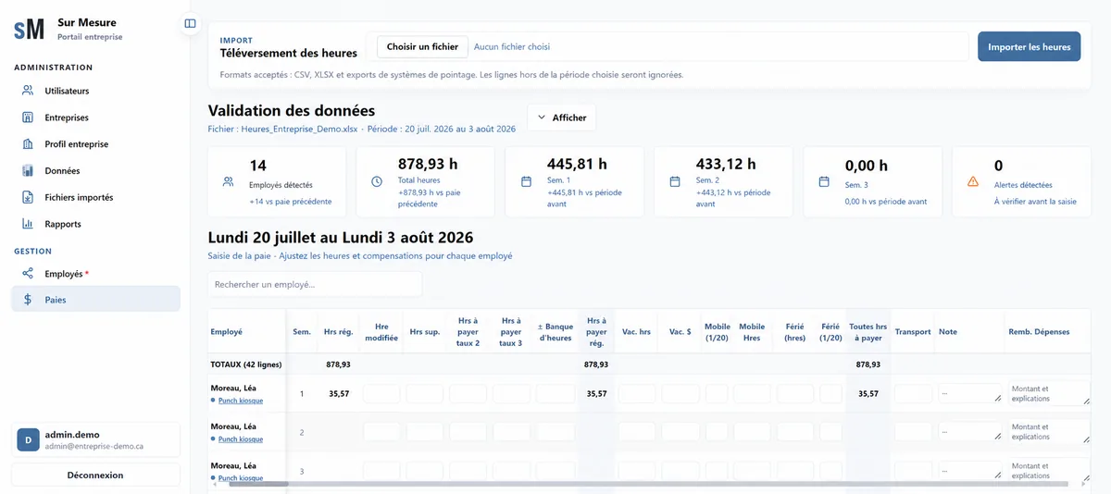Click the Employés détectés people icon
The height and width of the screenshot is (494, 1111).
tap(228, 181)
